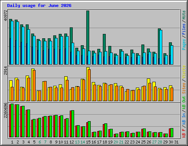The width and height of the screenshot is (188, 146).
Task: Click the red kB F bar for day 18
Action: 104,131
